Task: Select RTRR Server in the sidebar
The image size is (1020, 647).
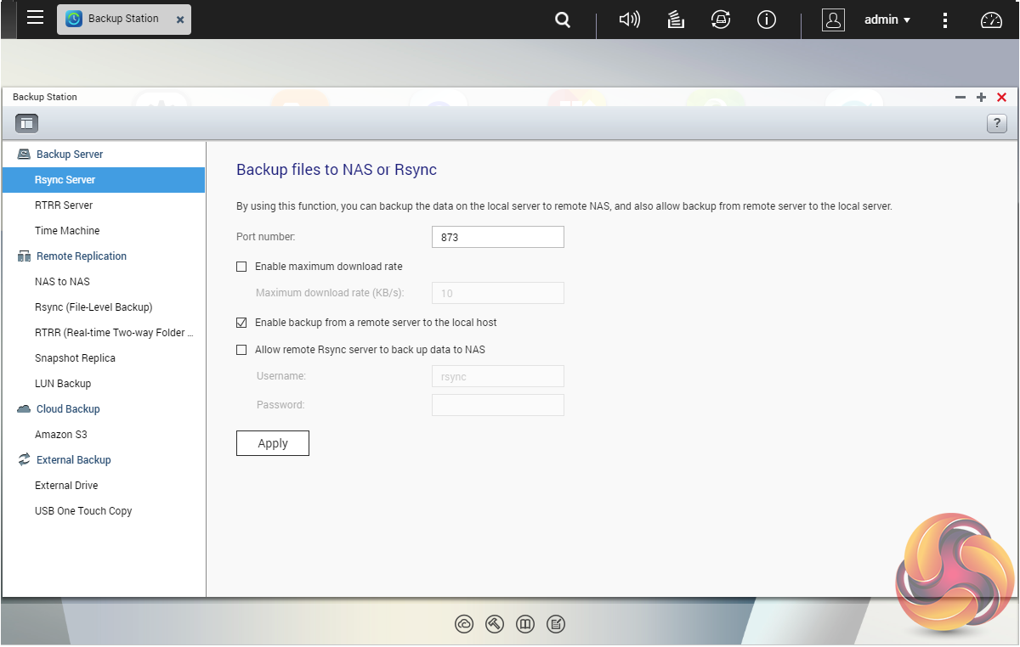Action: point(64,205)
